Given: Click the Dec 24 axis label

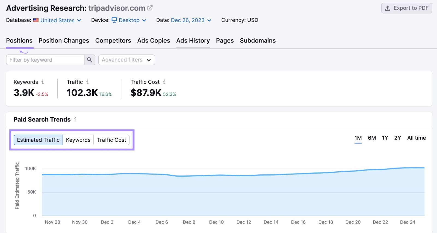Looking at the screenshot, I should pos(408,222).
